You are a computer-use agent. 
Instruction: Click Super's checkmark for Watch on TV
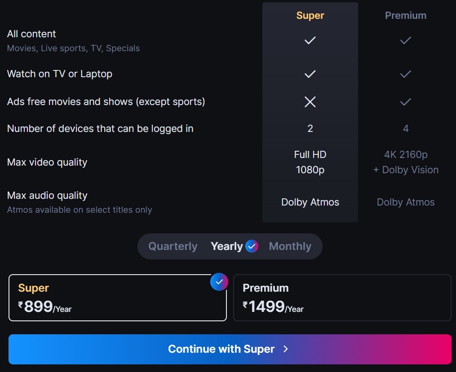310,74
